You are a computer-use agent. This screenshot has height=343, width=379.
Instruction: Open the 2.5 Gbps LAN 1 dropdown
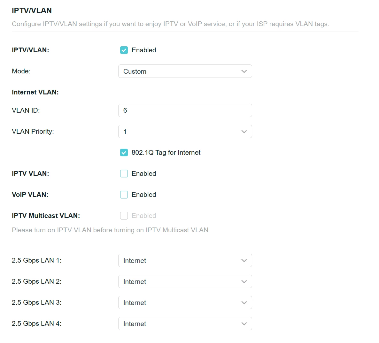click(185, 261)
